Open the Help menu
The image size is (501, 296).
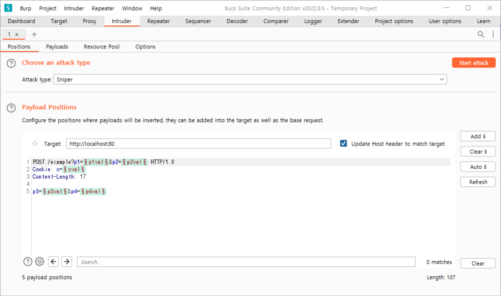pos(156,8)
